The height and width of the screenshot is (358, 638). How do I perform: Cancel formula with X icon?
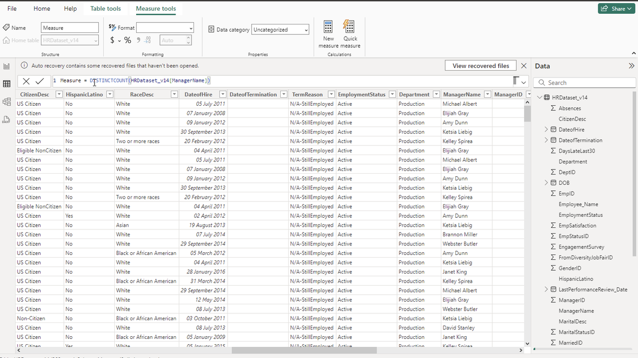(x=26, y=81)
